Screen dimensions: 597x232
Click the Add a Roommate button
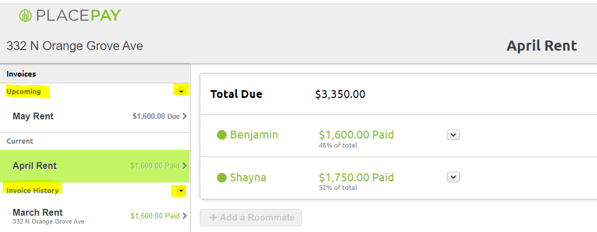pyautogui.click(x=251, y=217)
